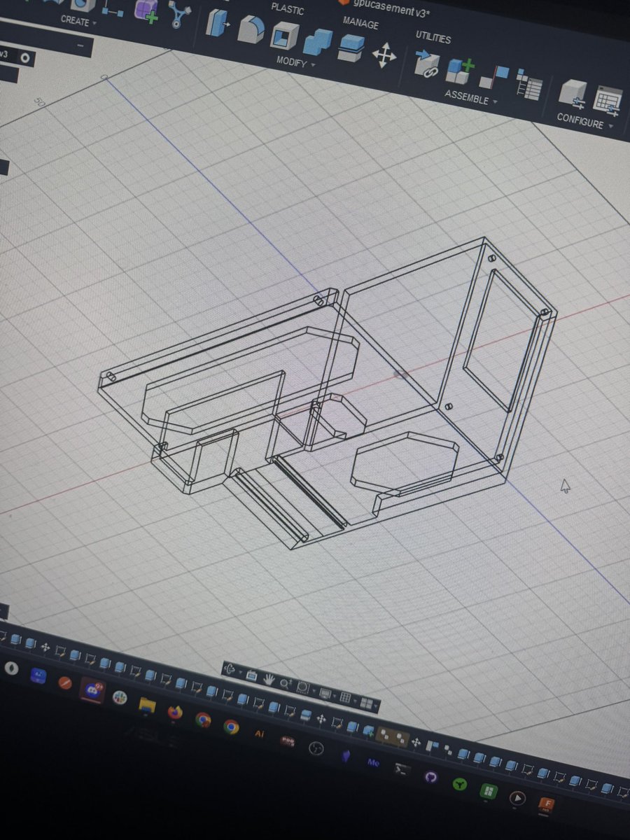Open the CONFIGURE dropdown menu
630x840 pixels.
click(x=584, y=120)
